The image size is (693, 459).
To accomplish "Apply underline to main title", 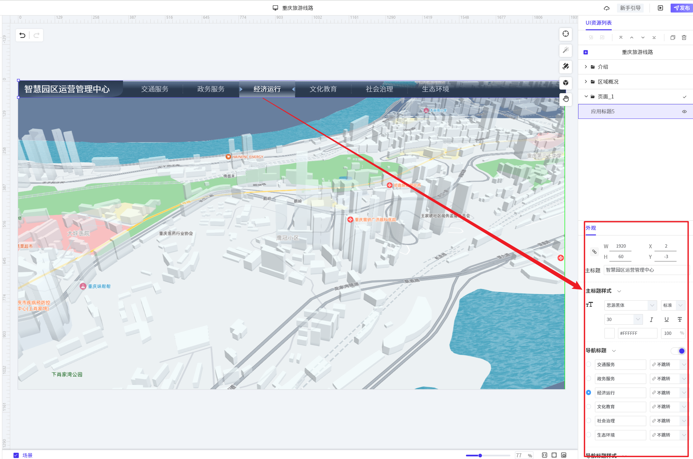I will click(666, 319).
